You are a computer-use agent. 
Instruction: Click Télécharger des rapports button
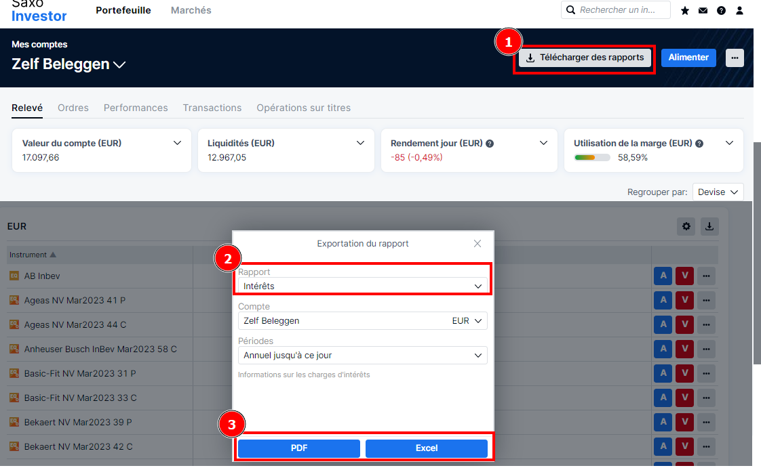[585, 58]
